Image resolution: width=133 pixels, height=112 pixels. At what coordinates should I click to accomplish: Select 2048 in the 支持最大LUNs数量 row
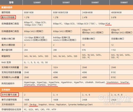point(26,77)
